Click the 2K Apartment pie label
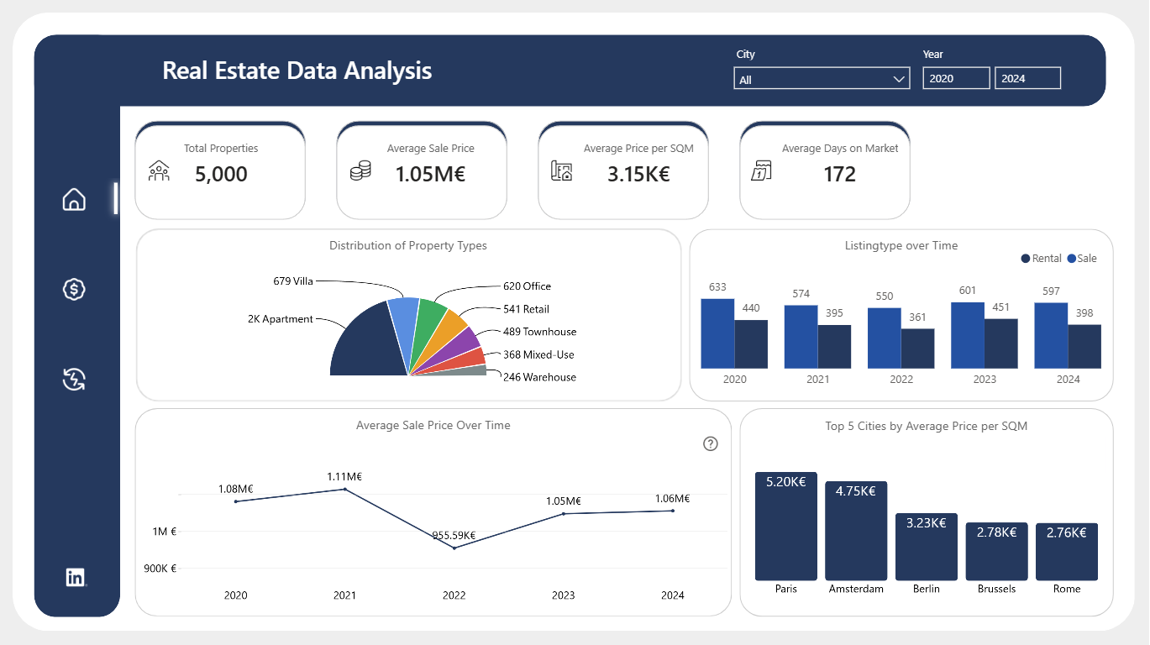Screen dimensions: 1150x645 [x=281, y=319]
